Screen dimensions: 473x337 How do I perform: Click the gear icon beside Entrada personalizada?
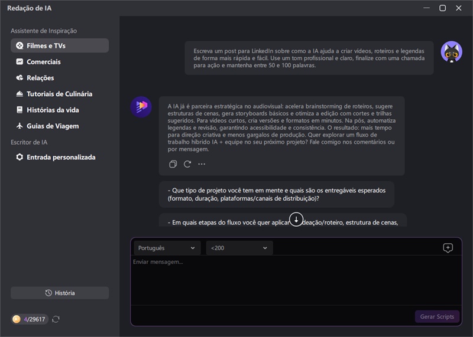tap(20, 157)
